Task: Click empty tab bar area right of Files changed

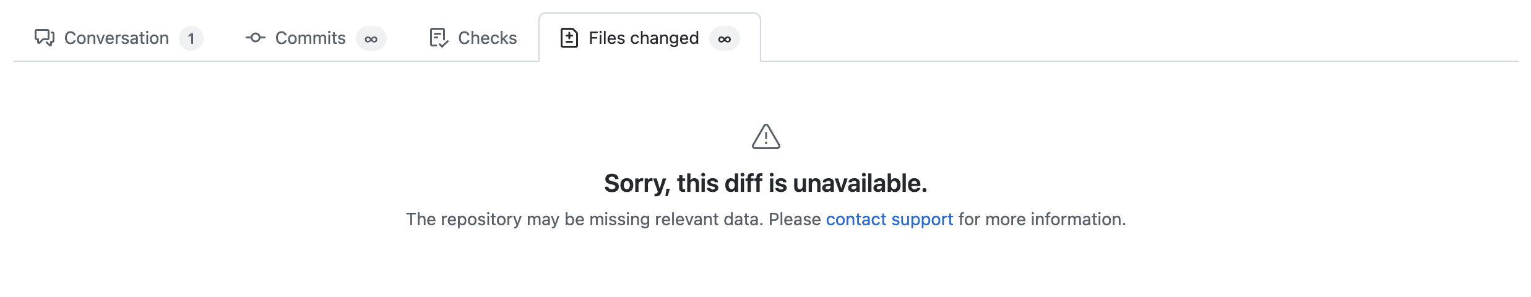Action: (x=1114, y=37)
